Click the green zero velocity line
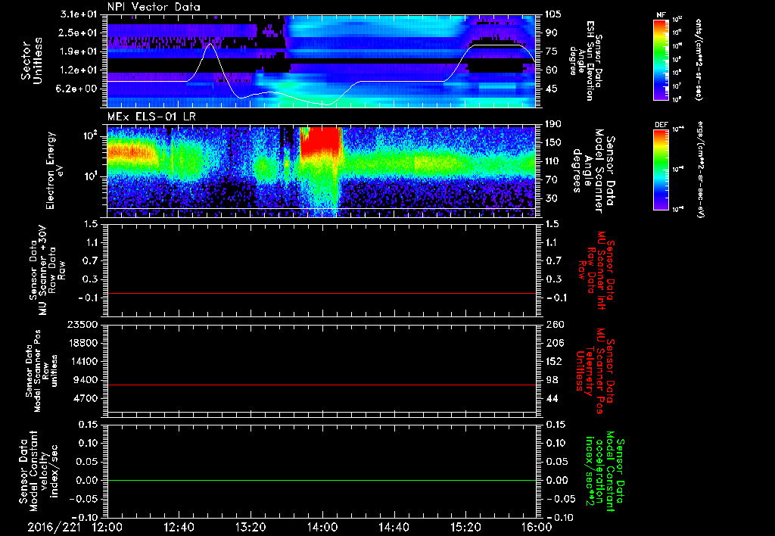775x536 pixels. (x=321, y=480)
